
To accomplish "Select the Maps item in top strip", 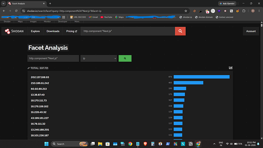I will click(x=20, y=21).
